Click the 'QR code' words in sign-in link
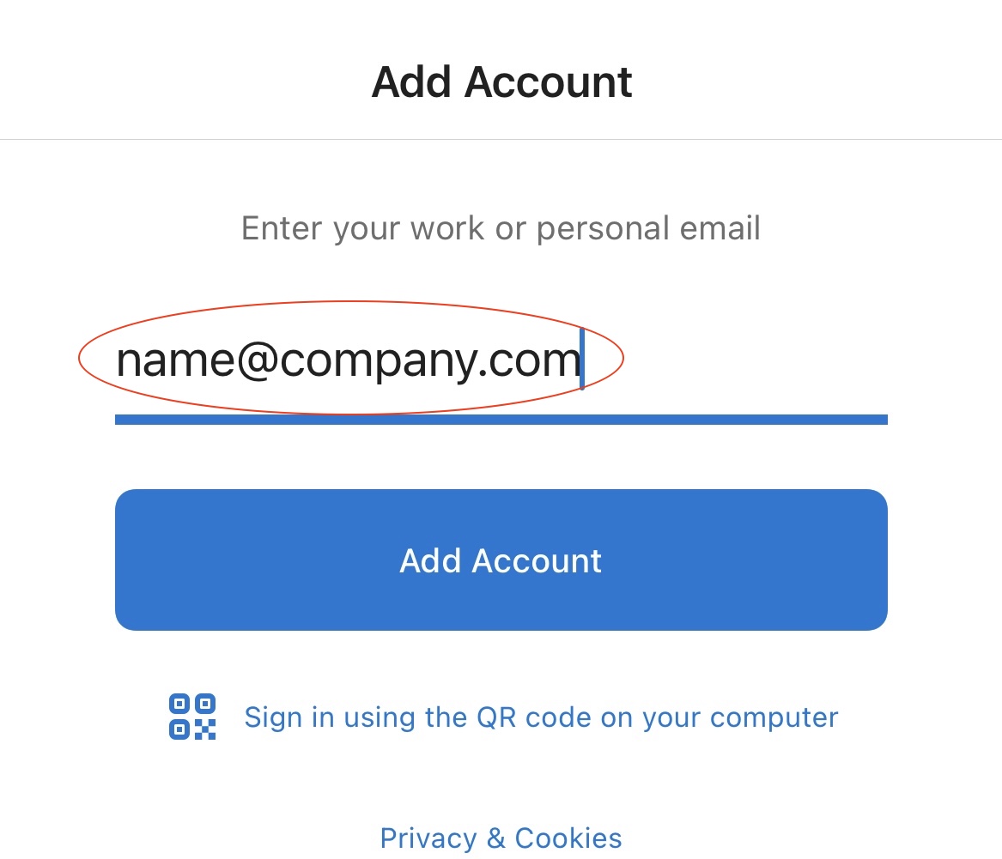 (525, 718)
